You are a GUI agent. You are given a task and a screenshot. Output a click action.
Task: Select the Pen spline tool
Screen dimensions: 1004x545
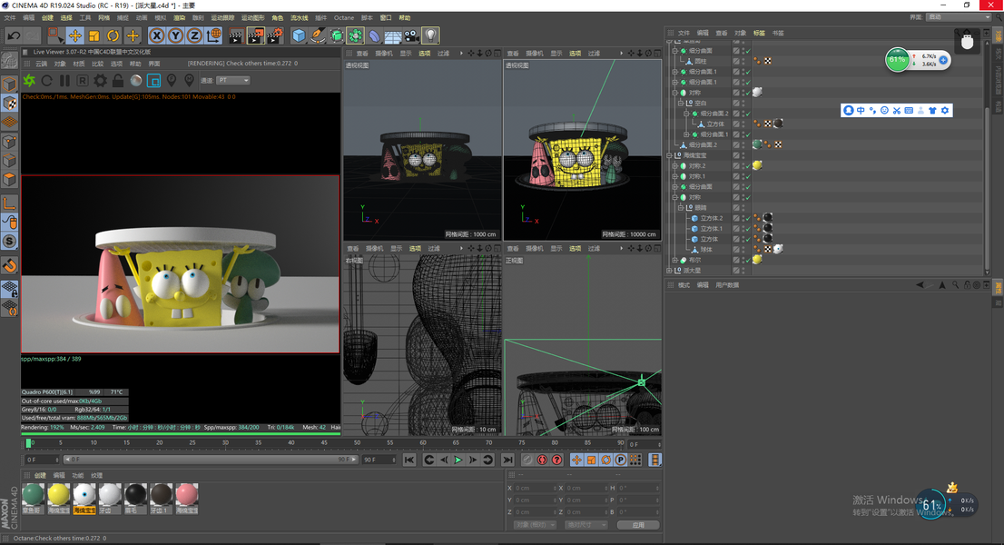click(318, 35)
